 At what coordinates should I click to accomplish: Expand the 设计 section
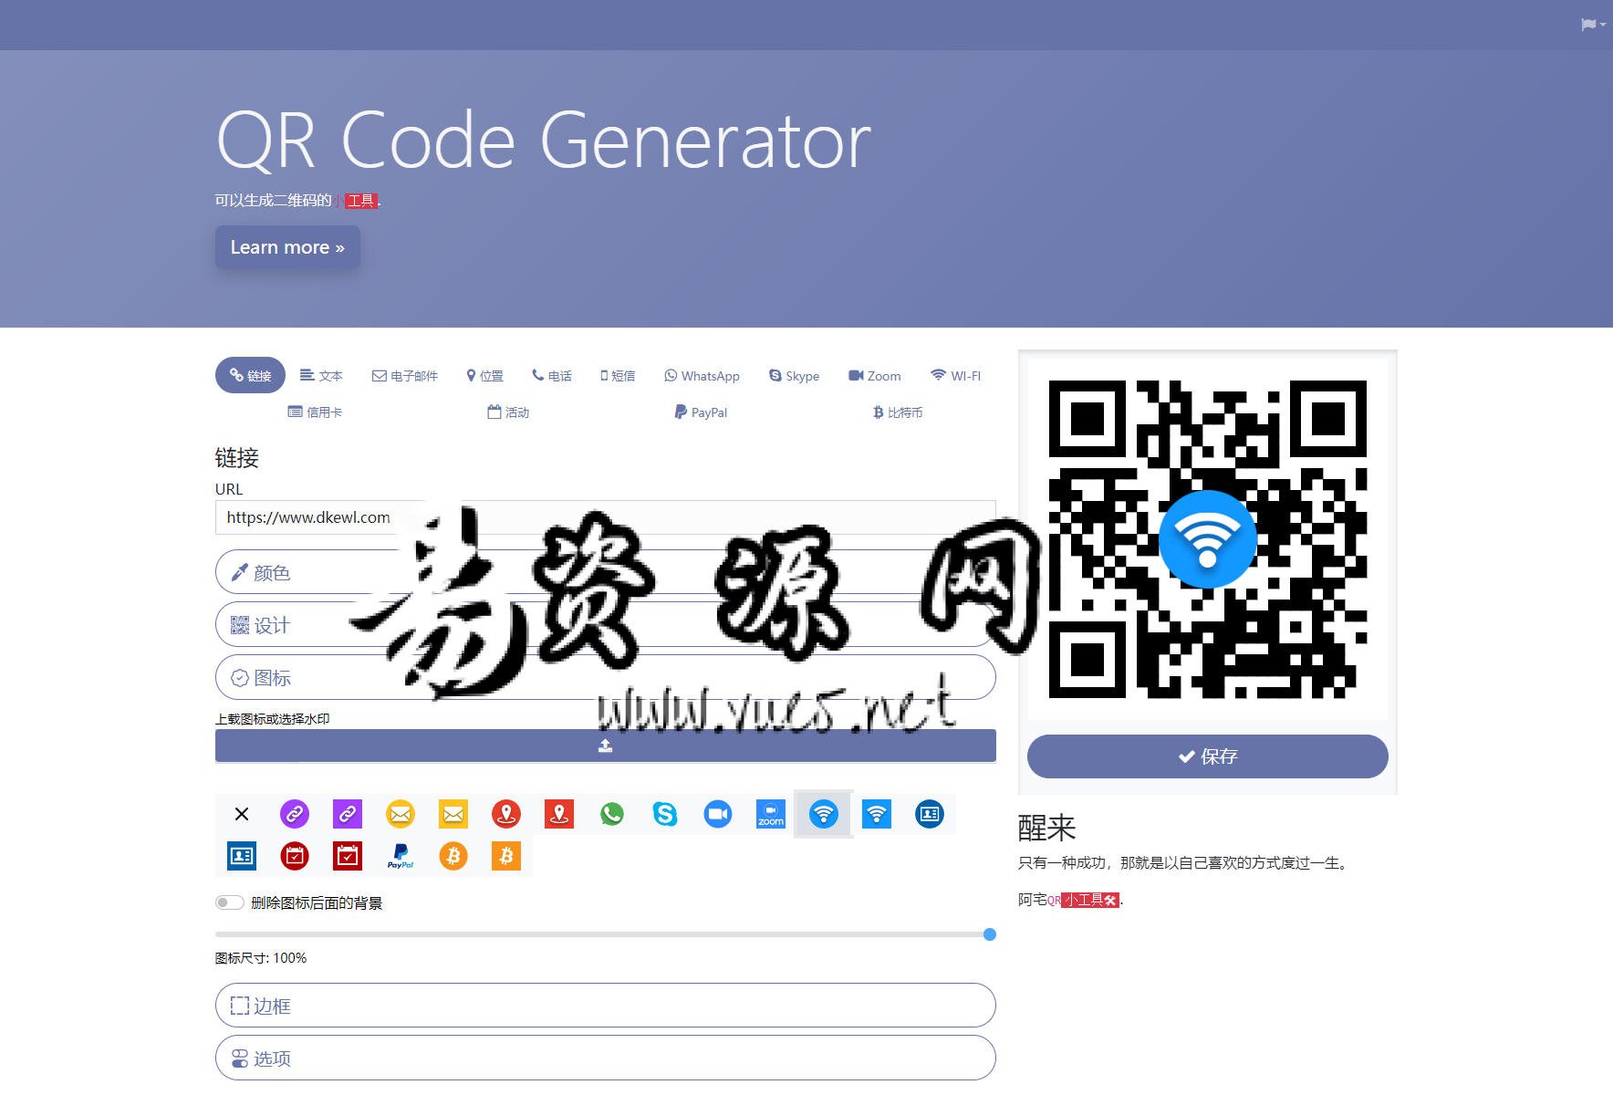click(606, 625)
